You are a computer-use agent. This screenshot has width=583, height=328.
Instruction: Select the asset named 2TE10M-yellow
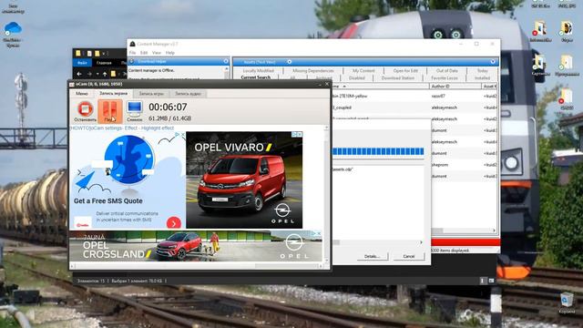[350, 96]
